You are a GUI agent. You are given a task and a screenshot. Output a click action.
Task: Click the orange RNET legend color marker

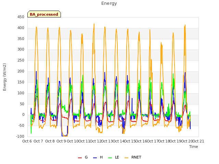pos(126,158)
